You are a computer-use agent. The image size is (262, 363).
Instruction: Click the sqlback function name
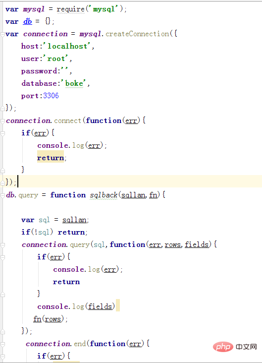tap(104, 195)
